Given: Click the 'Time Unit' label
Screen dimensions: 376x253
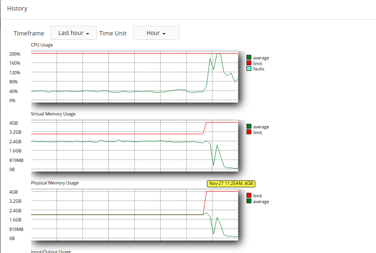Looking at the screenshot, I should point(113,34).
